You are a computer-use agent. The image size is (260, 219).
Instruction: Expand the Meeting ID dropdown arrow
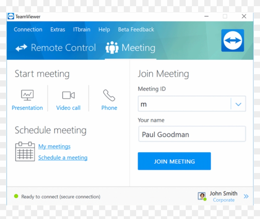238,104
